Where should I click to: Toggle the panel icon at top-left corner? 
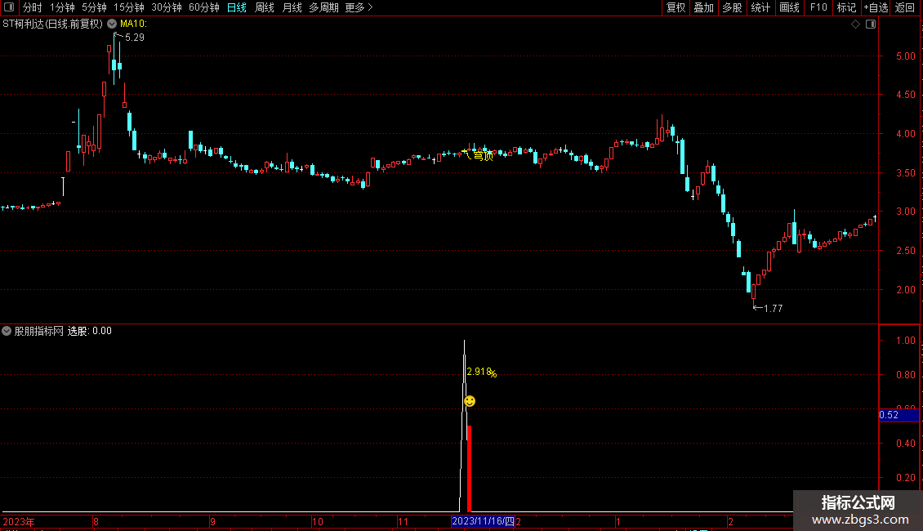[x=9, y=7]
